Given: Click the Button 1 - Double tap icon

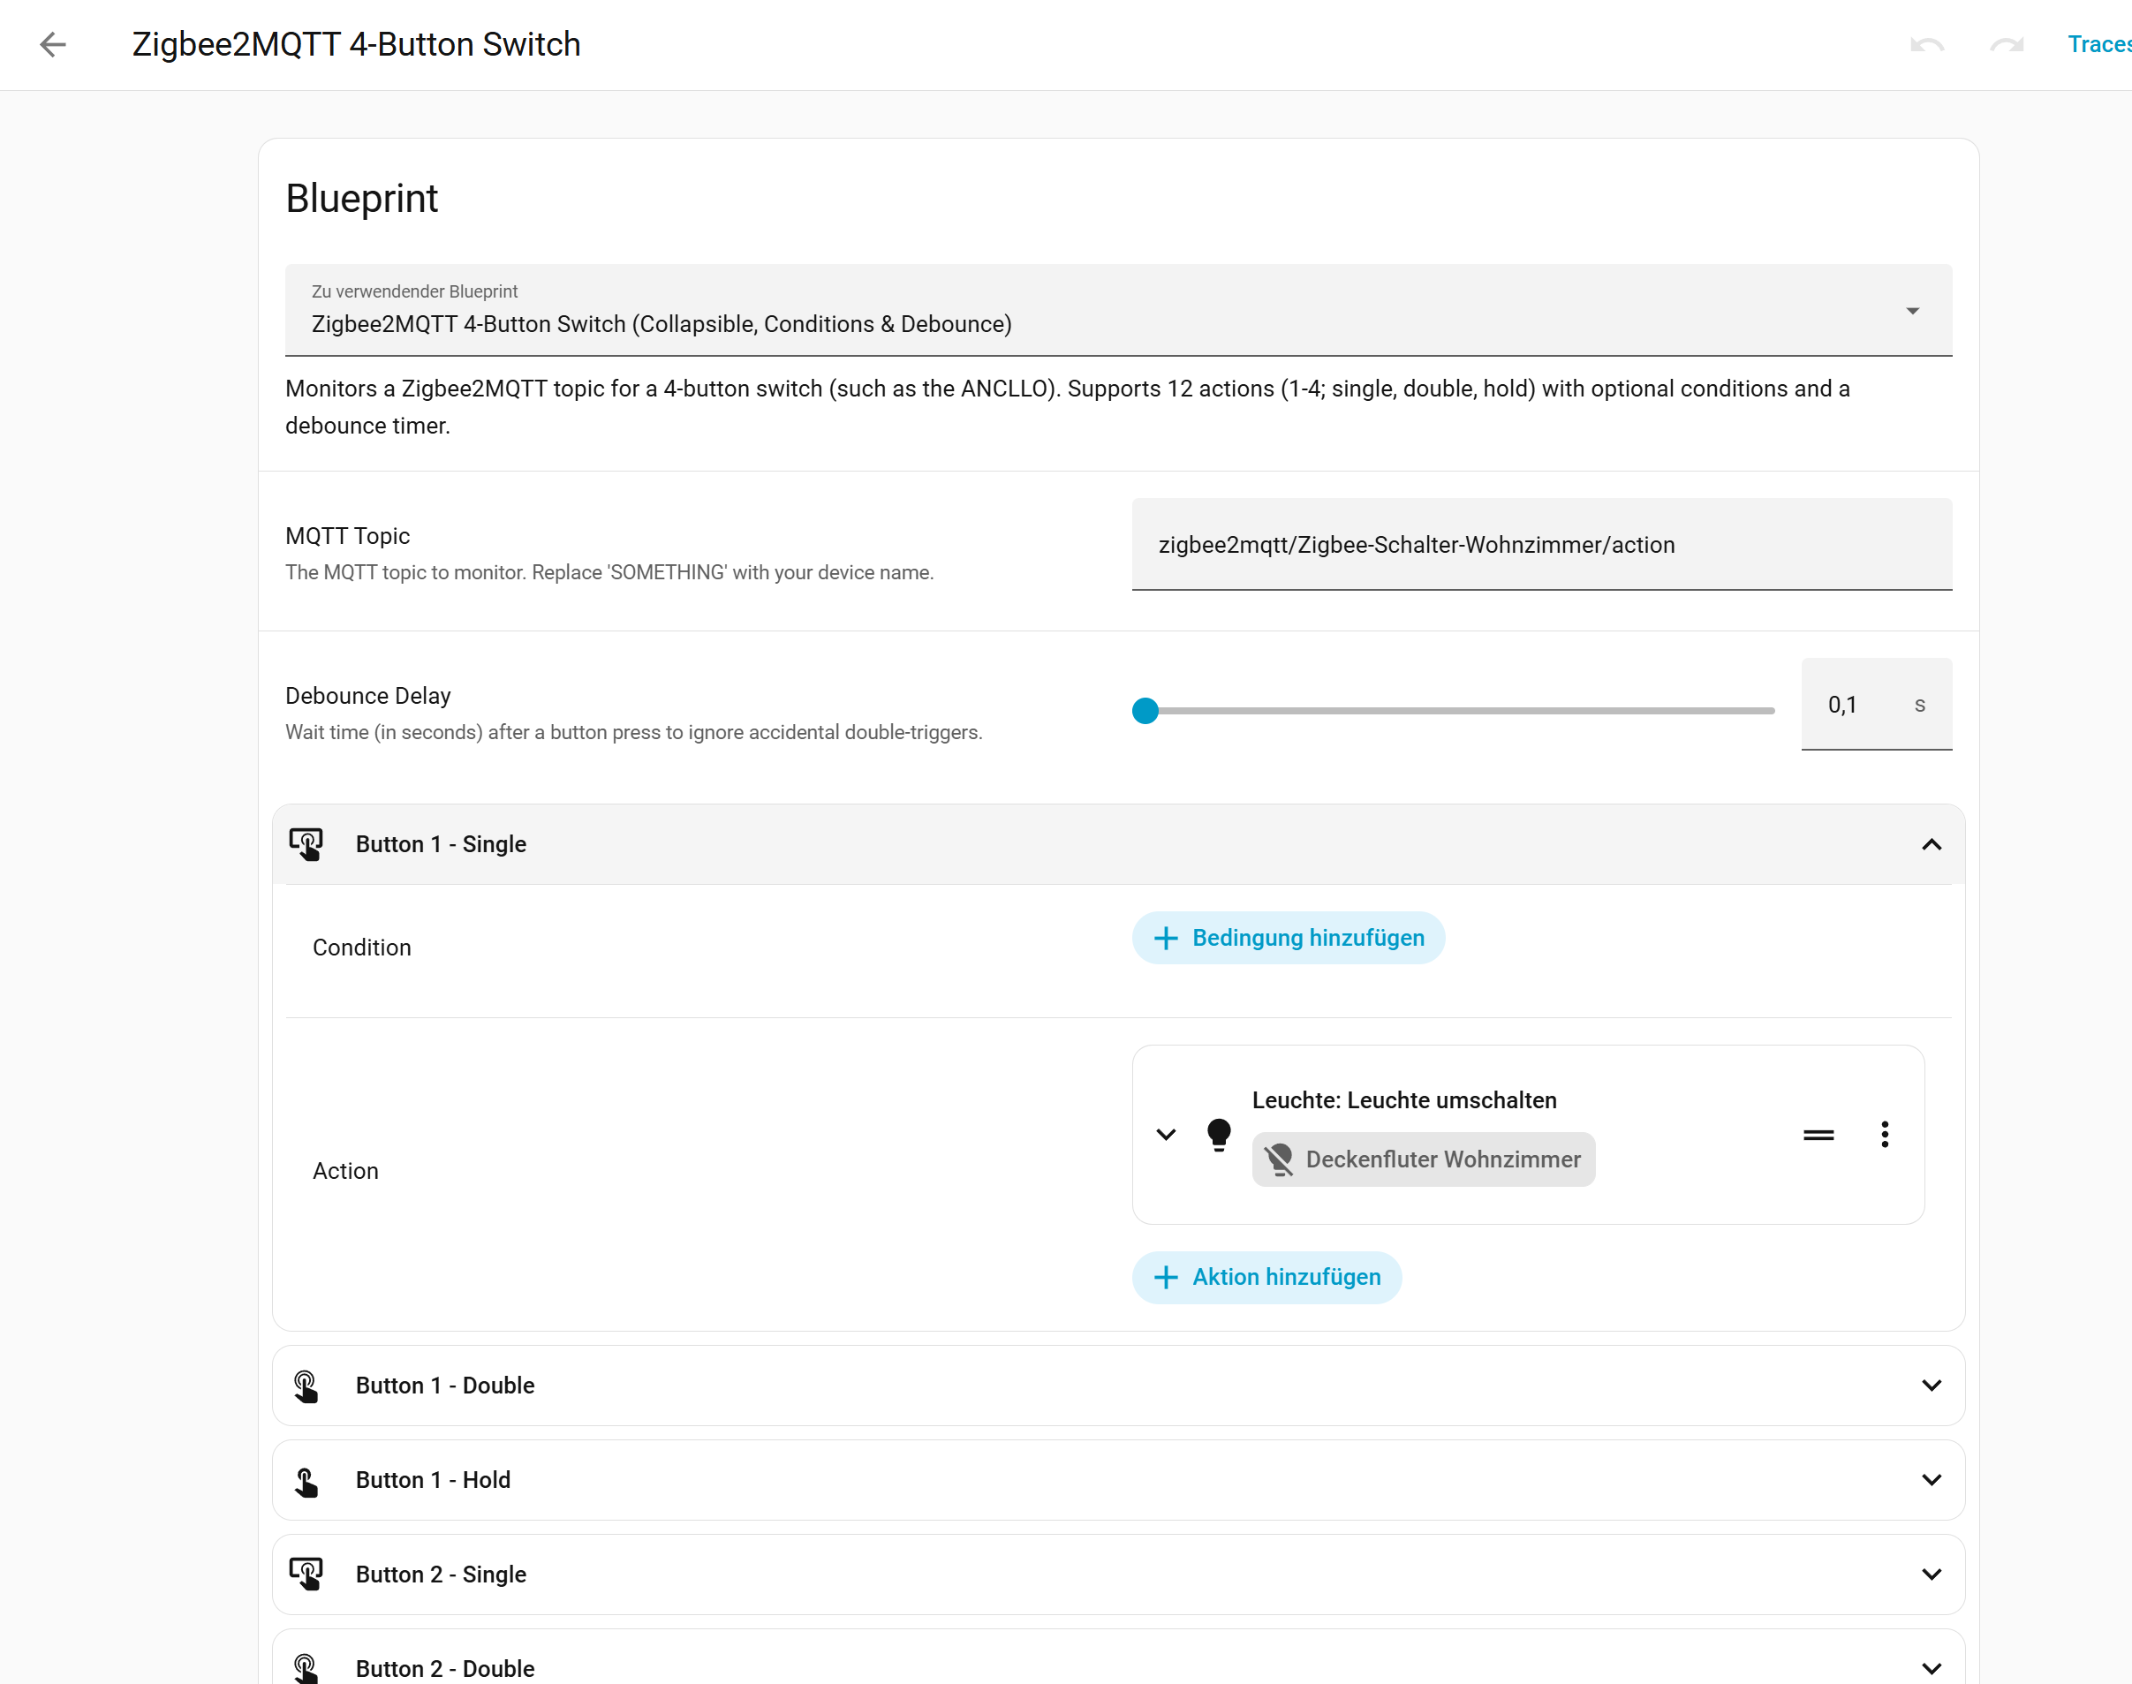Looking at the screenshot, I should pyautogui.click(x=306, y=1386).
